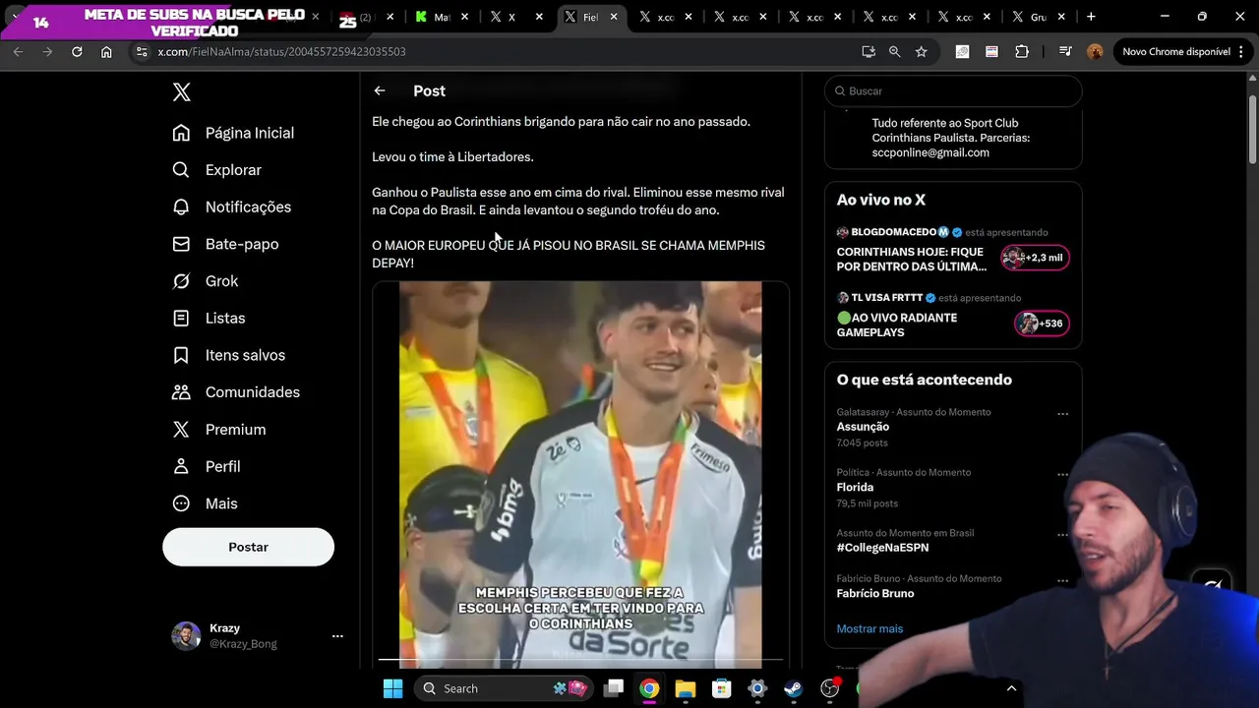
Task: Switch to the 'Gru' tab
Action: [1038, 17]
